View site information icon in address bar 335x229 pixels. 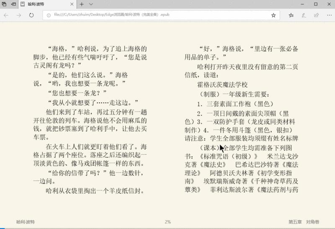tap(49, 15)
